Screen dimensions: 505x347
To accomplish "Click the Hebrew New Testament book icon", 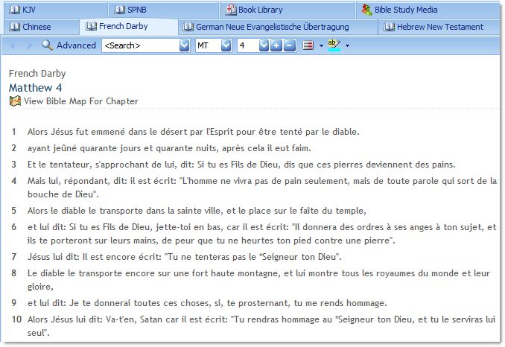I will point(389,27).
